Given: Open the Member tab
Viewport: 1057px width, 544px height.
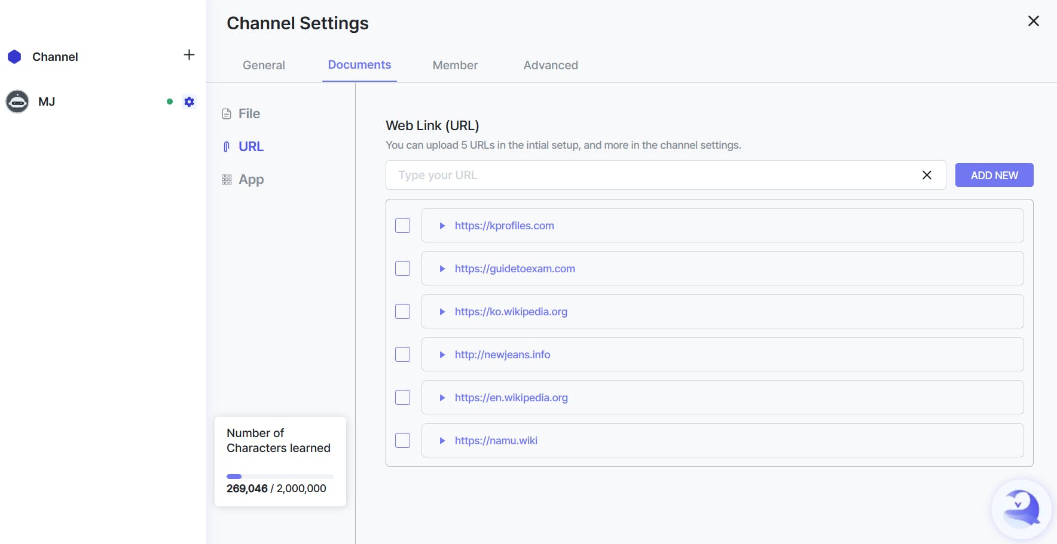Looking at the screenshot, I should tap(455, 65).
